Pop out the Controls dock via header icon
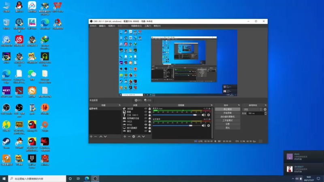This screenshot has width=324, height=182. pos(239,105)
